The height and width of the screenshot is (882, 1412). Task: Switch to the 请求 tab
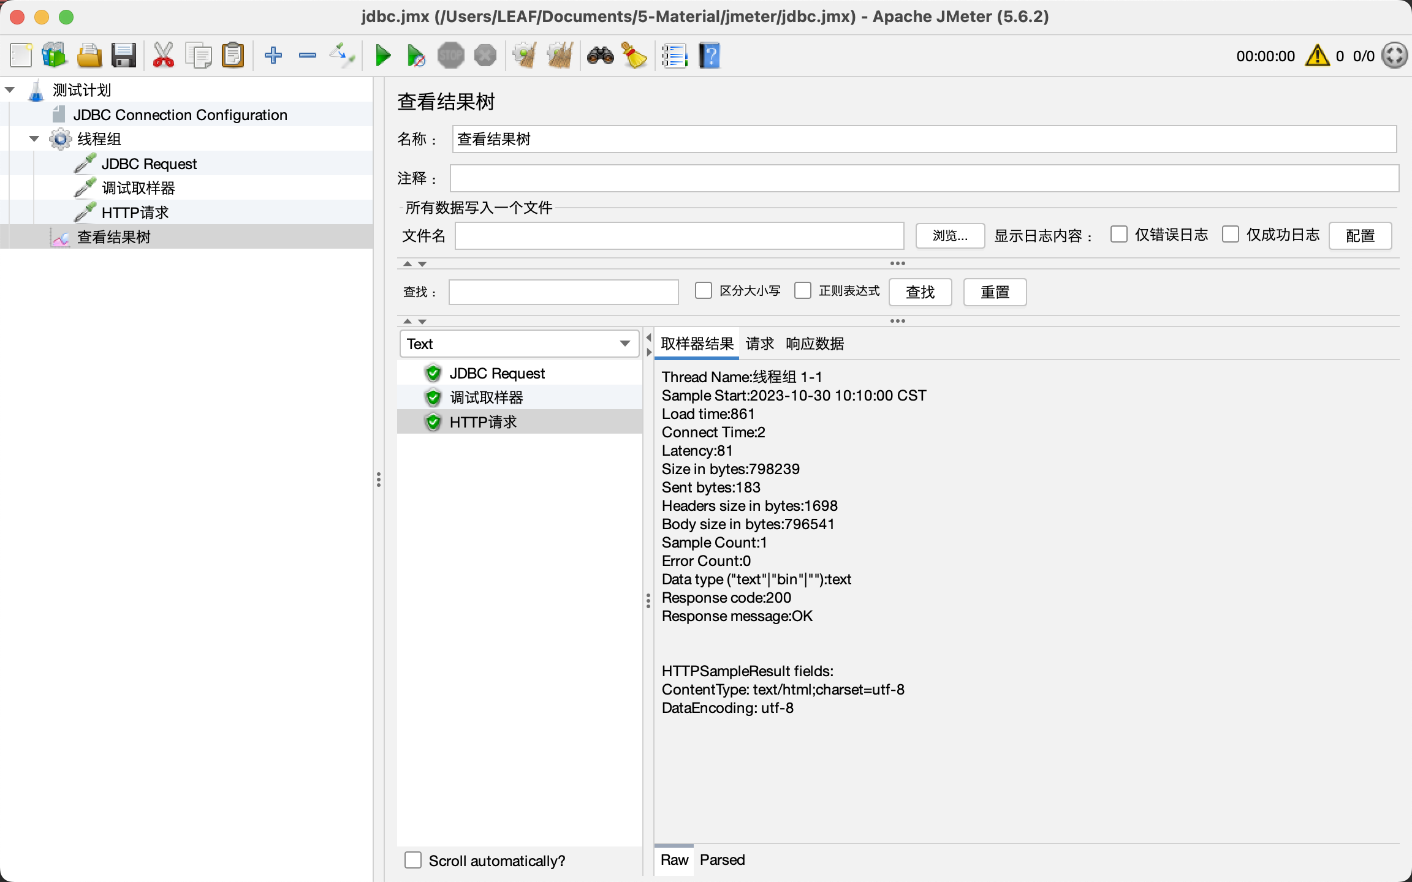(x=760, y=344)
